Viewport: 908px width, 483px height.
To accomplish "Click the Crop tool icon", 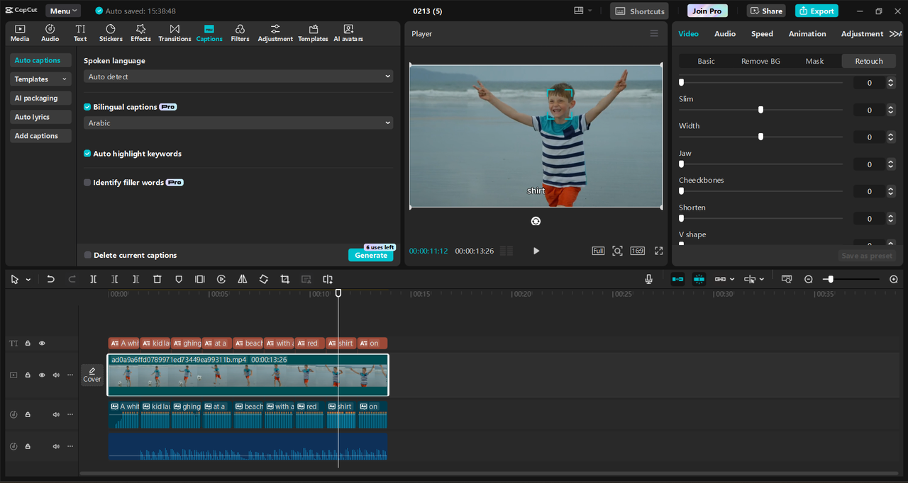I will [284, 280].
